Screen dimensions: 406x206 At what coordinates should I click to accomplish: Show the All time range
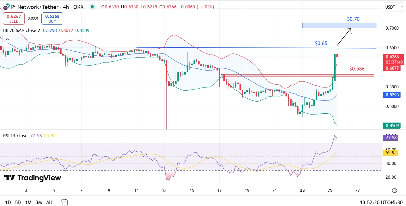49,203
